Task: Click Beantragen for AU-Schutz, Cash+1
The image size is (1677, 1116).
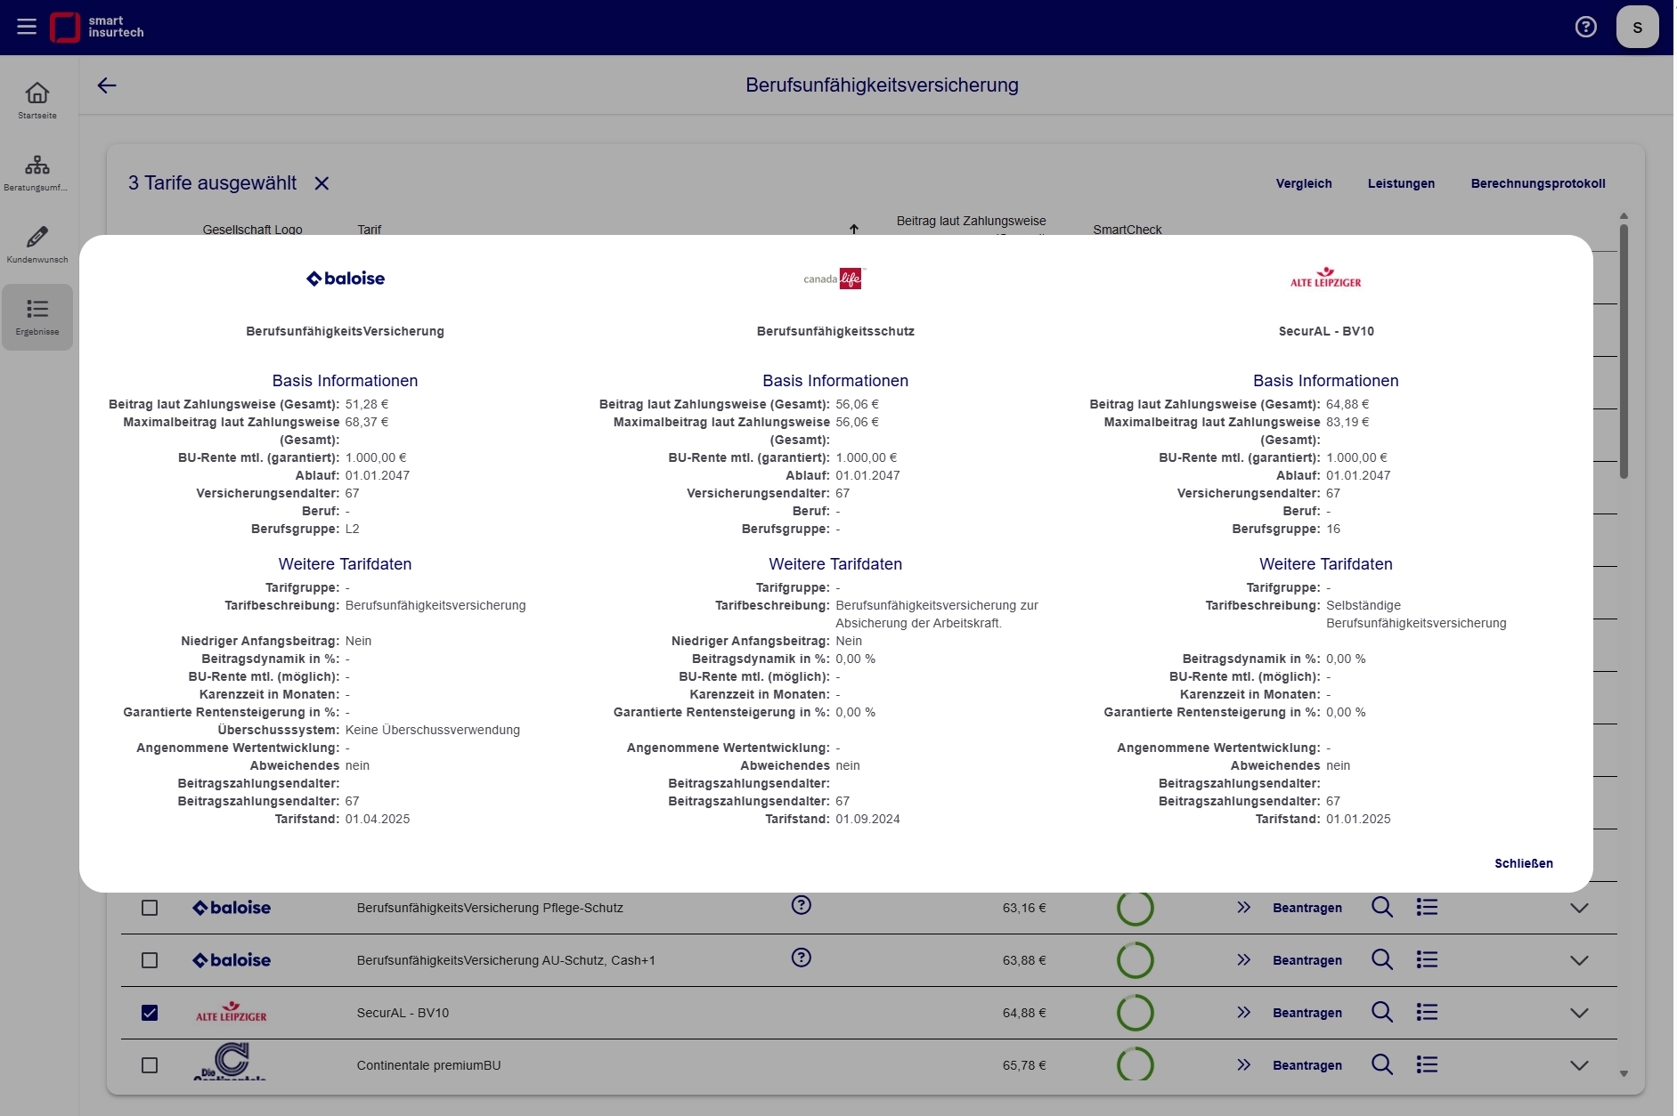Action: click(x=1307, y=960)
